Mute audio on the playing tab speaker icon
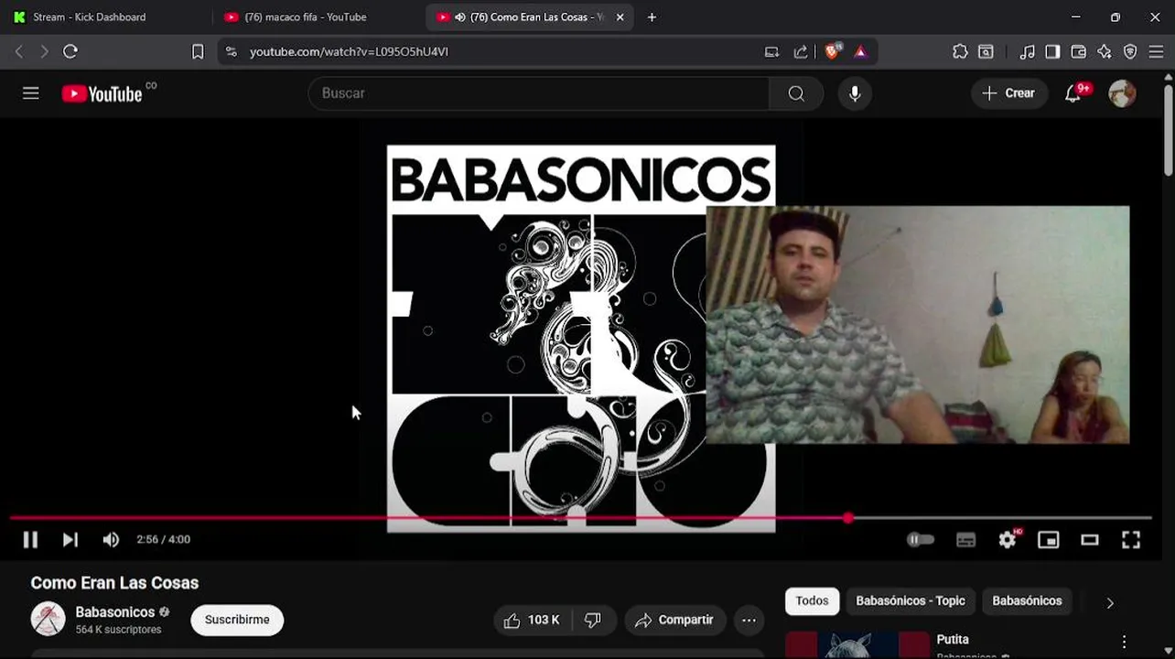This screenshot has width=1175, height=659. coord(459,16)
